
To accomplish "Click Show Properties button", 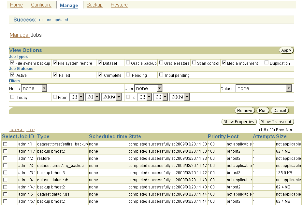I will [239, 122].
